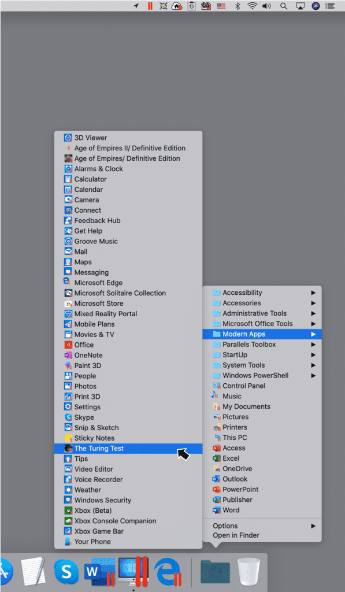The height and width of the screenshot is (592, 345).
Task: Click the Bluetooth menu bar icon
Action: pyautogui.click(x=238, y=6)
